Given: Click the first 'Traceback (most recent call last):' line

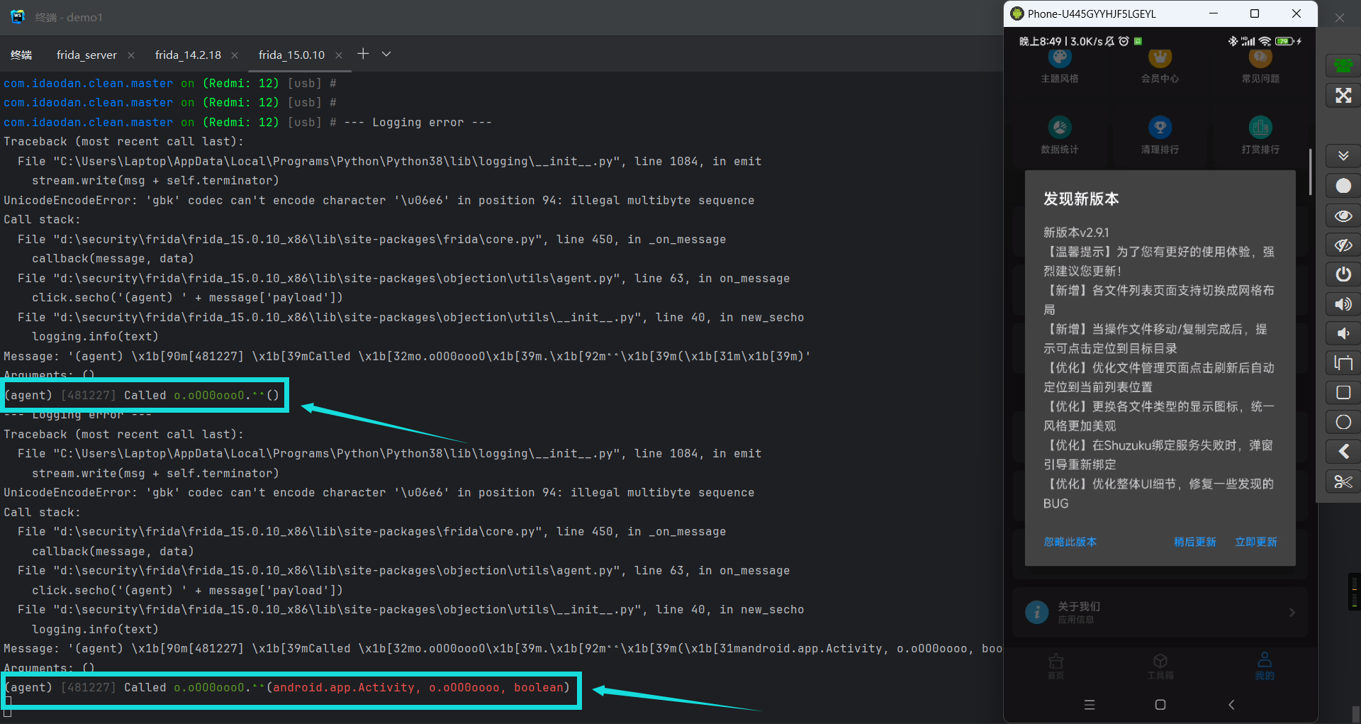Looking at the screenshot, I should point(123,141).
